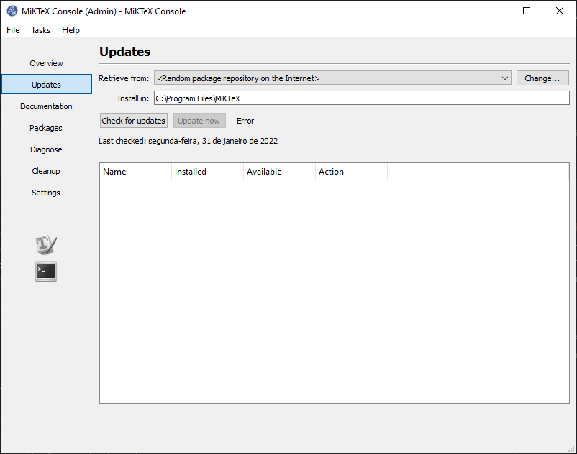
Task: Open the File menu
Action: (x=12, y=29)
